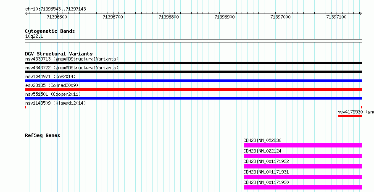Click the magenta bar for CDH23|NM_001171930

pos(303,187)
